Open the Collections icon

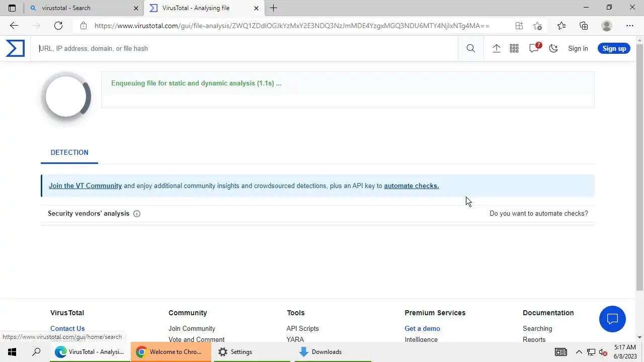pos(584,26)
